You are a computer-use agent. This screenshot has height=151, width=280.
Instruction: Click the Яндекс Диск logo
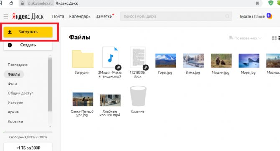28,16
